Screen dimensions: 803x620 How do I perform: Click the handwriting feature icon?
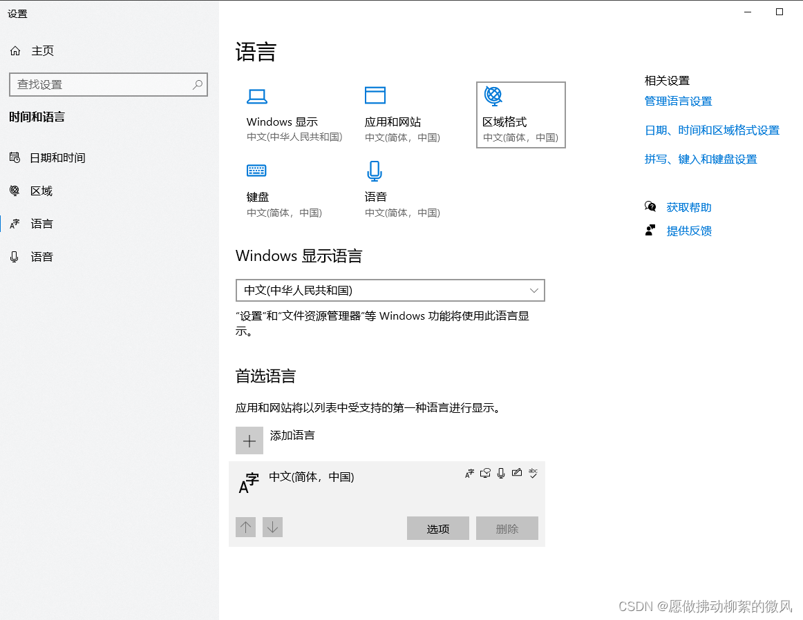517,473
